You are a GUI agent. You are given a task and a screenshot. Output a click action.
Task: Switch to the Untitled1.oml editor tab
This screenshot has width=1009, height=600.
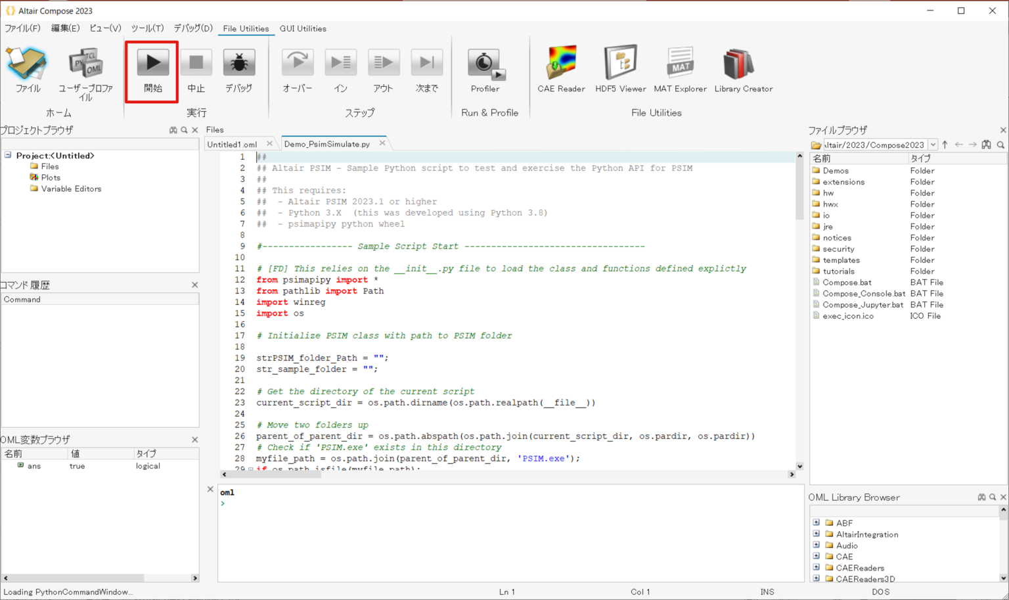(x=232, y=144)
